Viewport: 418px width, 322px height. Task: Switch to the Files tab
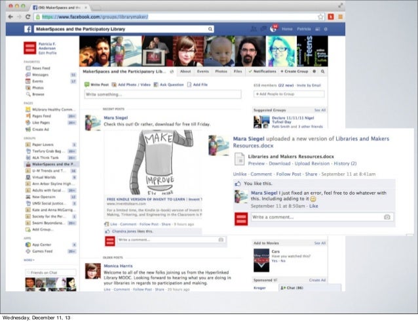[238, 71]
